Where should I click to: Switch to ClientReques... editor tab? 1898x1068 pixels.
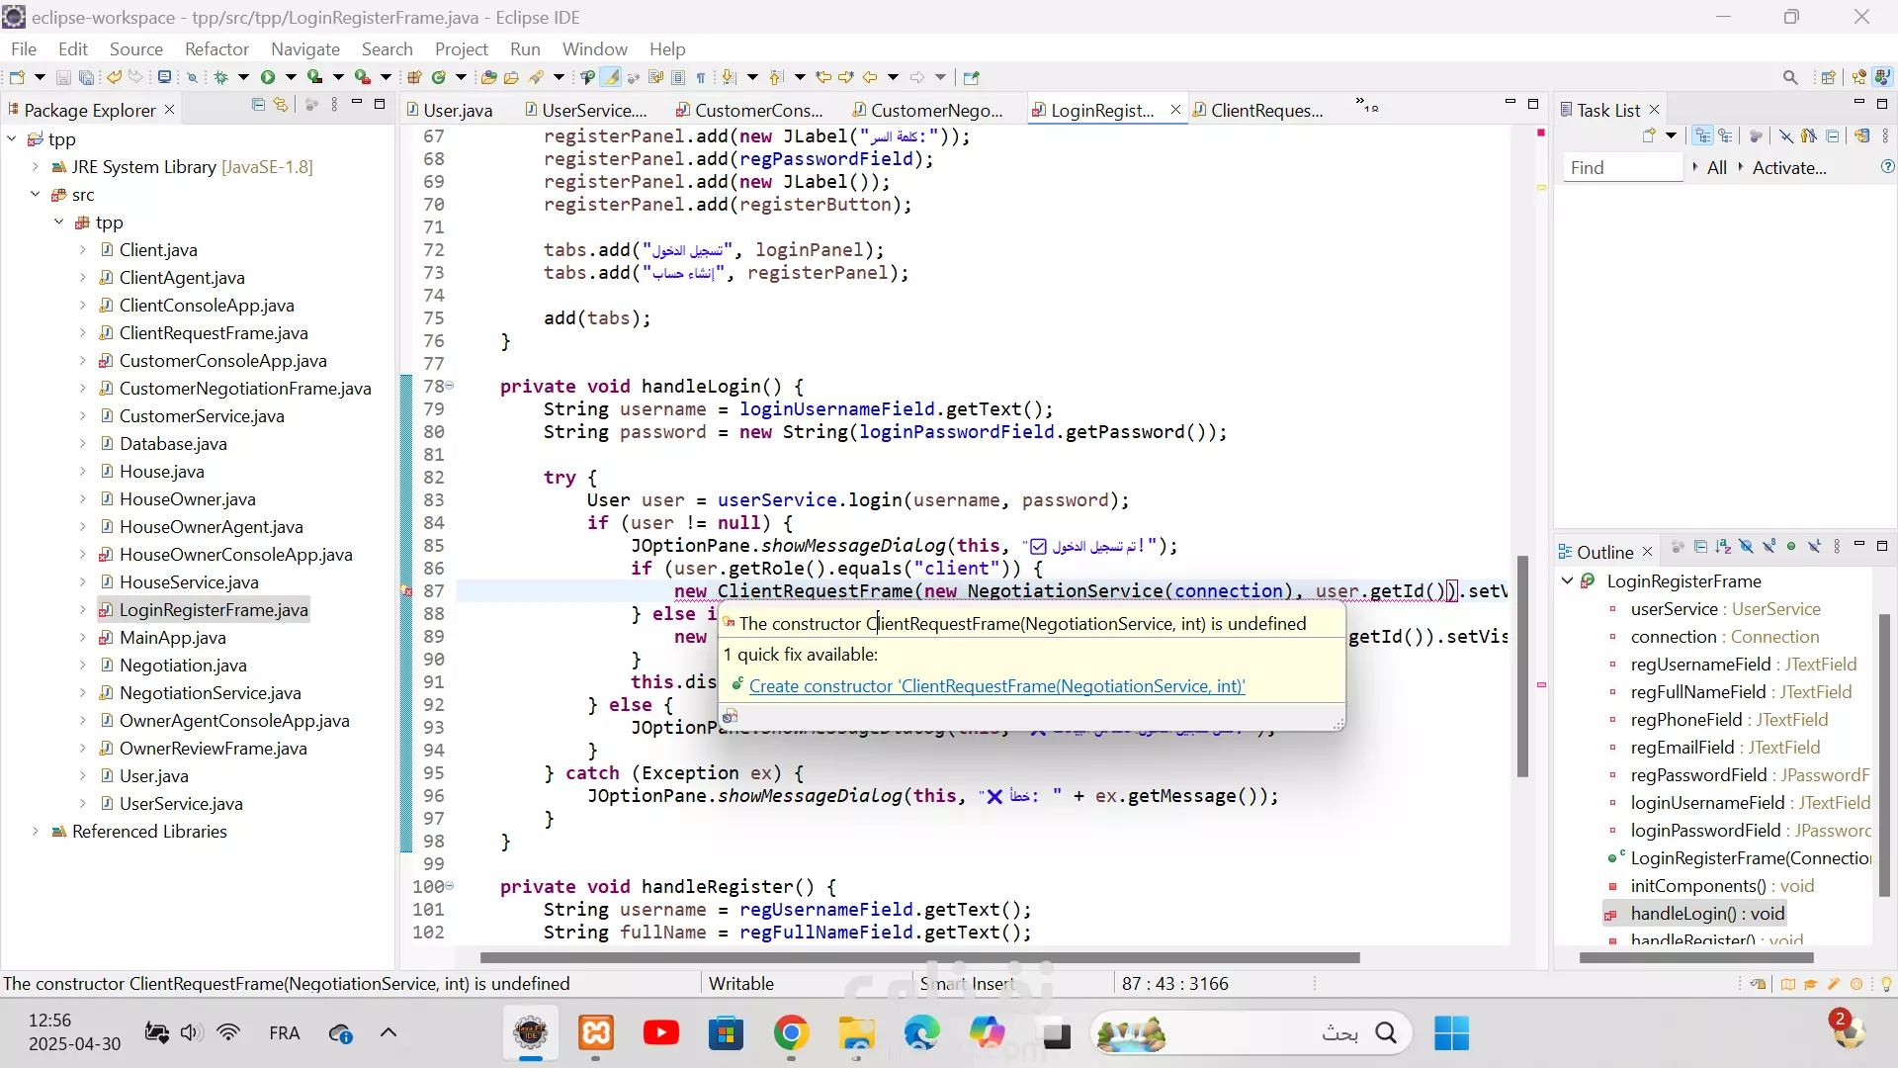point(1257,110)
